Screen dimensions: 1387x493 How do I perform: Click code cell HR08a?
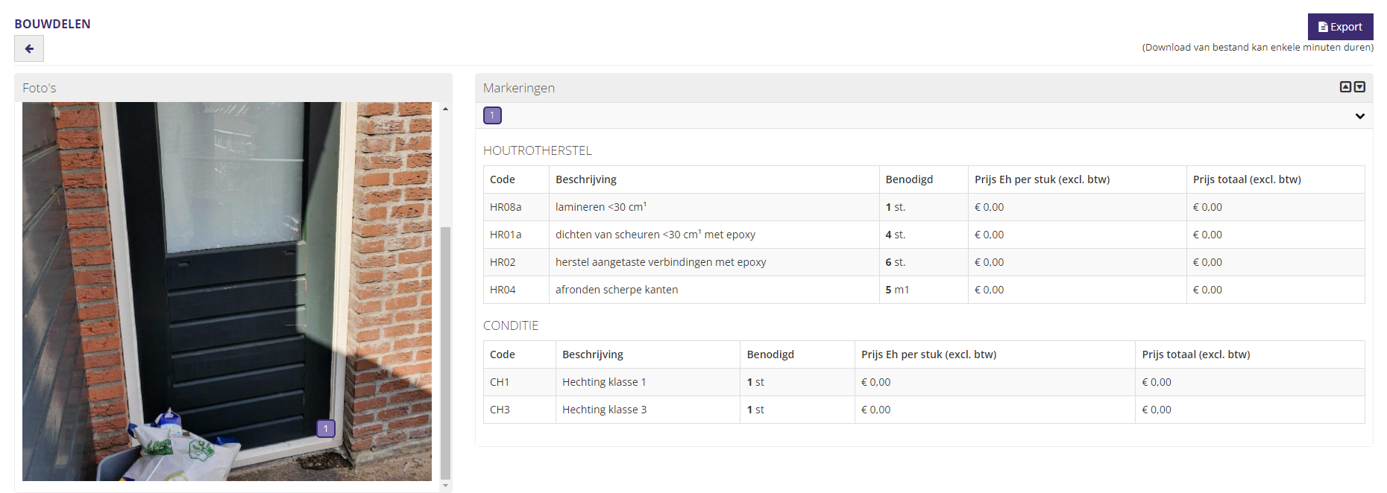tap(516, 207)
